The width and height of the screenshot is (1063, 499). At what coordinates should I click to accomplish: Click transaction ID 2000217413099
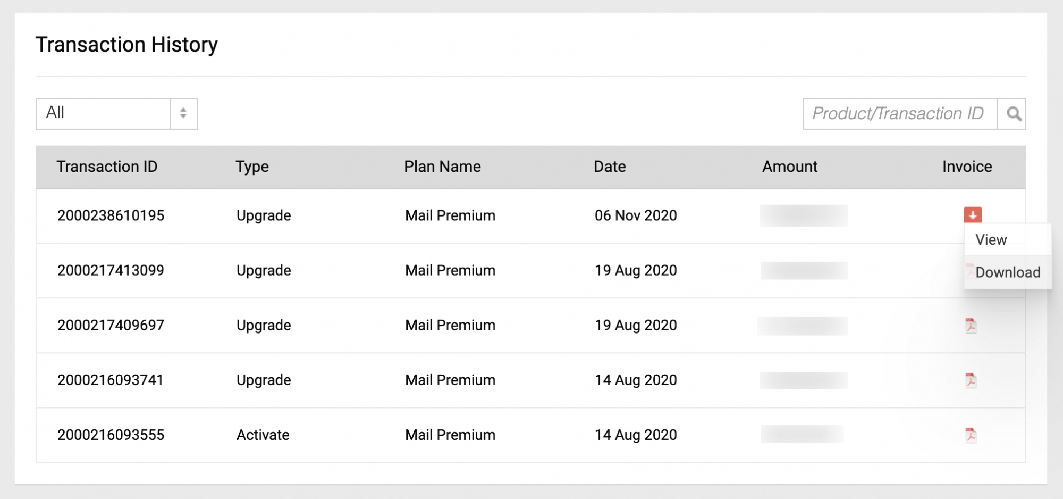(111, 270)
